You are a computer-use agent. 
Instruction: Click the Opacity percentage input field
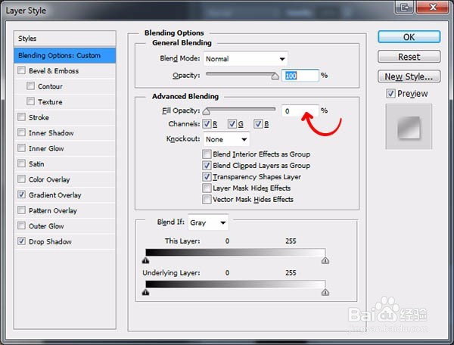[x=300, y=76]
